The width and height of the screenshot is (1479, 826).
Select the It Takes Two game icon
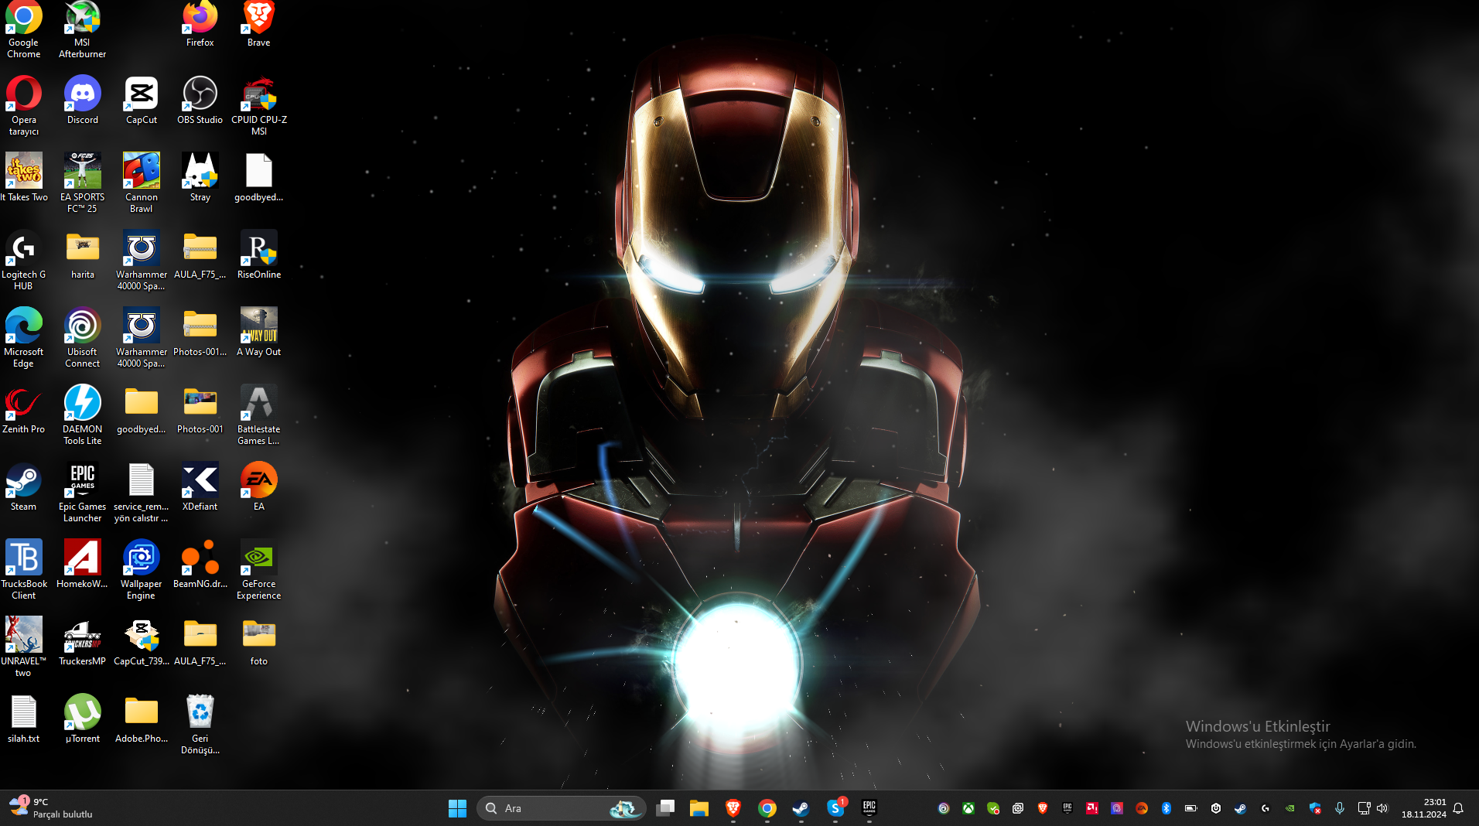tap(24, 178)
